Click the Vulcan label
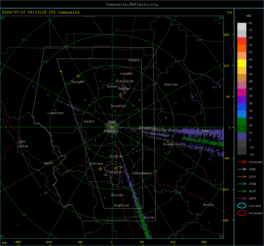Viewport: 264px width, 246px height. [149, 217]
